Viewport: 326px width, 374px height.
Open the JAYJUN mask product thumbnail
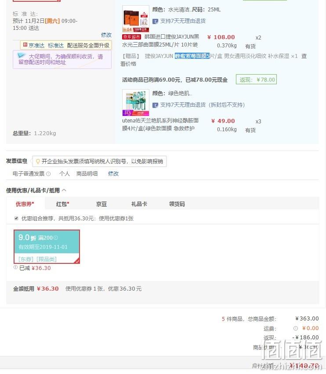pyautogui.click(x=136, y=19)
